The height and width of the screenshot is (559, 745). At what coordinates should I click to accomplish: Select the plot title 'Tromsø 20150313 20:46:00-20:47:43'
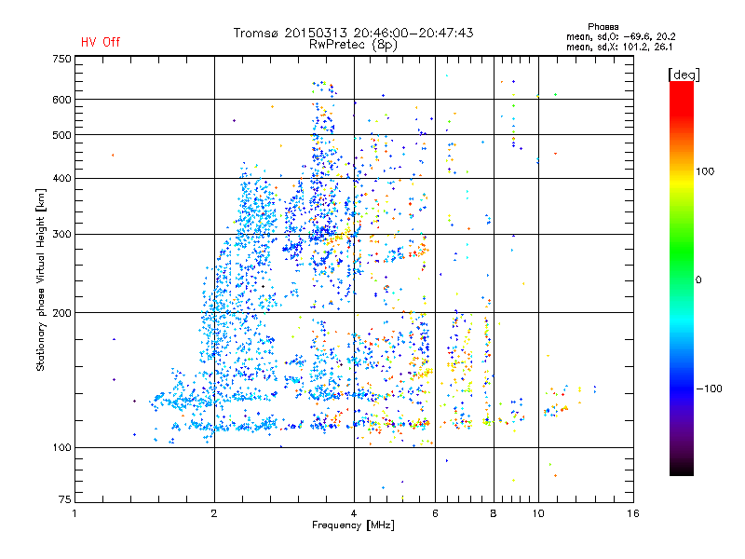click(x=353, y=33)
